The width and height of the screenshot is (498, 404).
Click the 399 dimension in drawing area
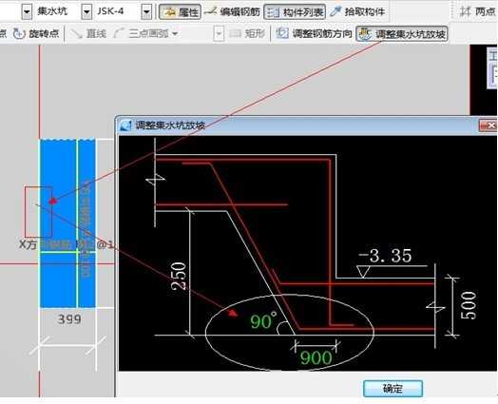(x=69, y=319)
